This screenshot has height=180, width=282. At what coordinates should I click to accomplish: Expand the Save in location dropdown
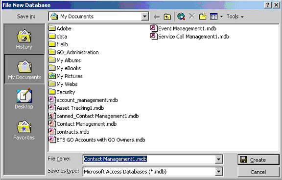(x=145, y=17)
